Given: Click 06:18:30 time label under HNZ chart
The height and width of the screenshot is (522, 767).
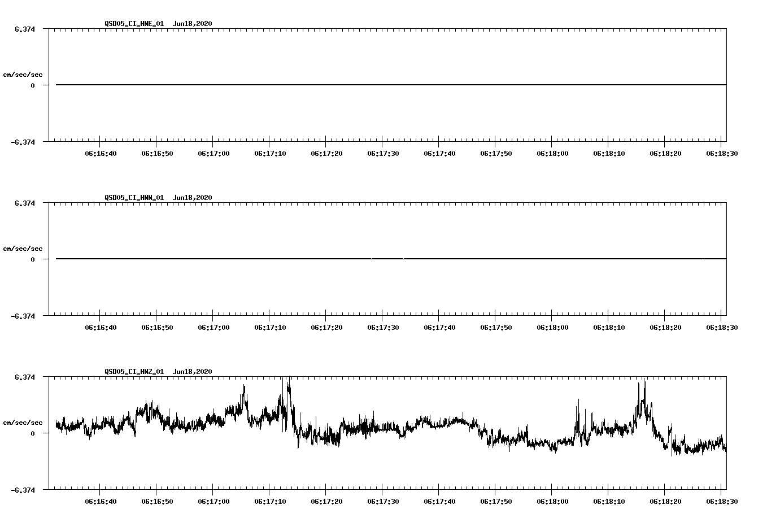Looking at the screenshot, I should (x=722, y=501).
